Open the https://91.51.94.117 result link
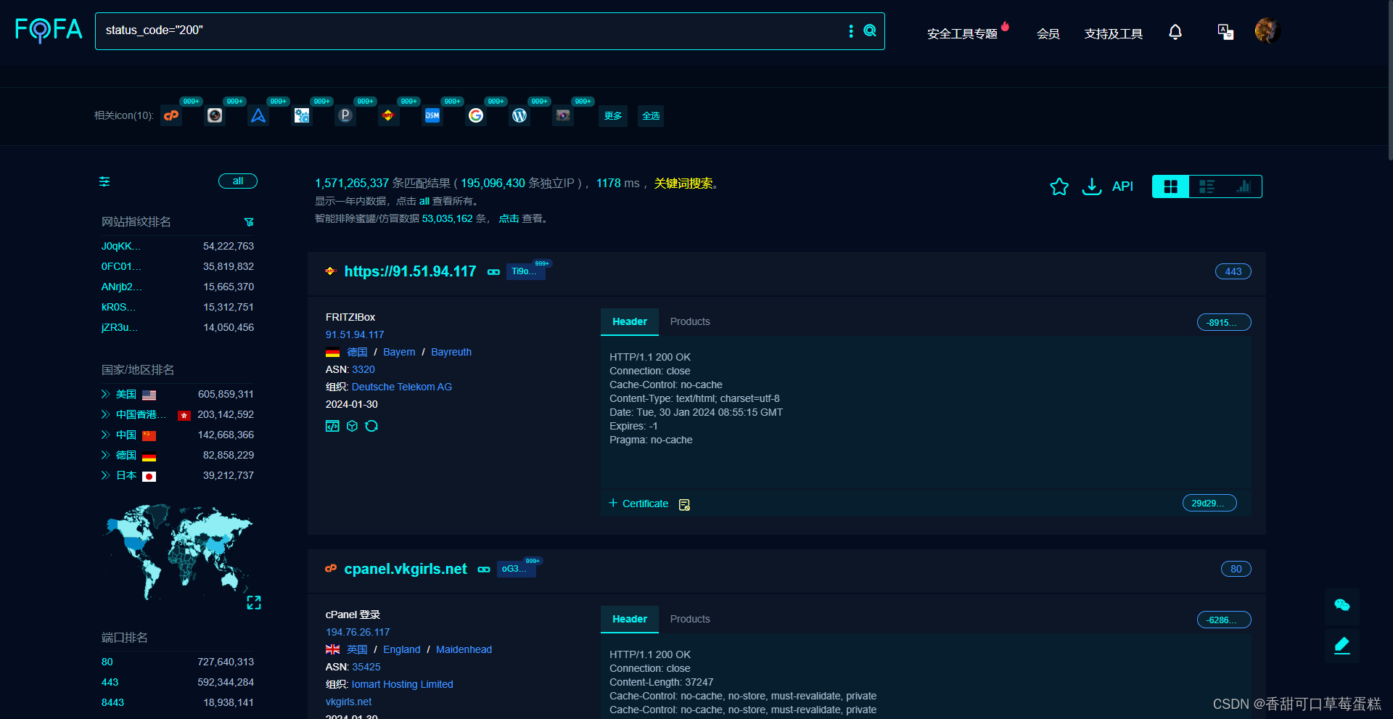The width and height of the screenshot is (1393, 719). pos(410,271)
